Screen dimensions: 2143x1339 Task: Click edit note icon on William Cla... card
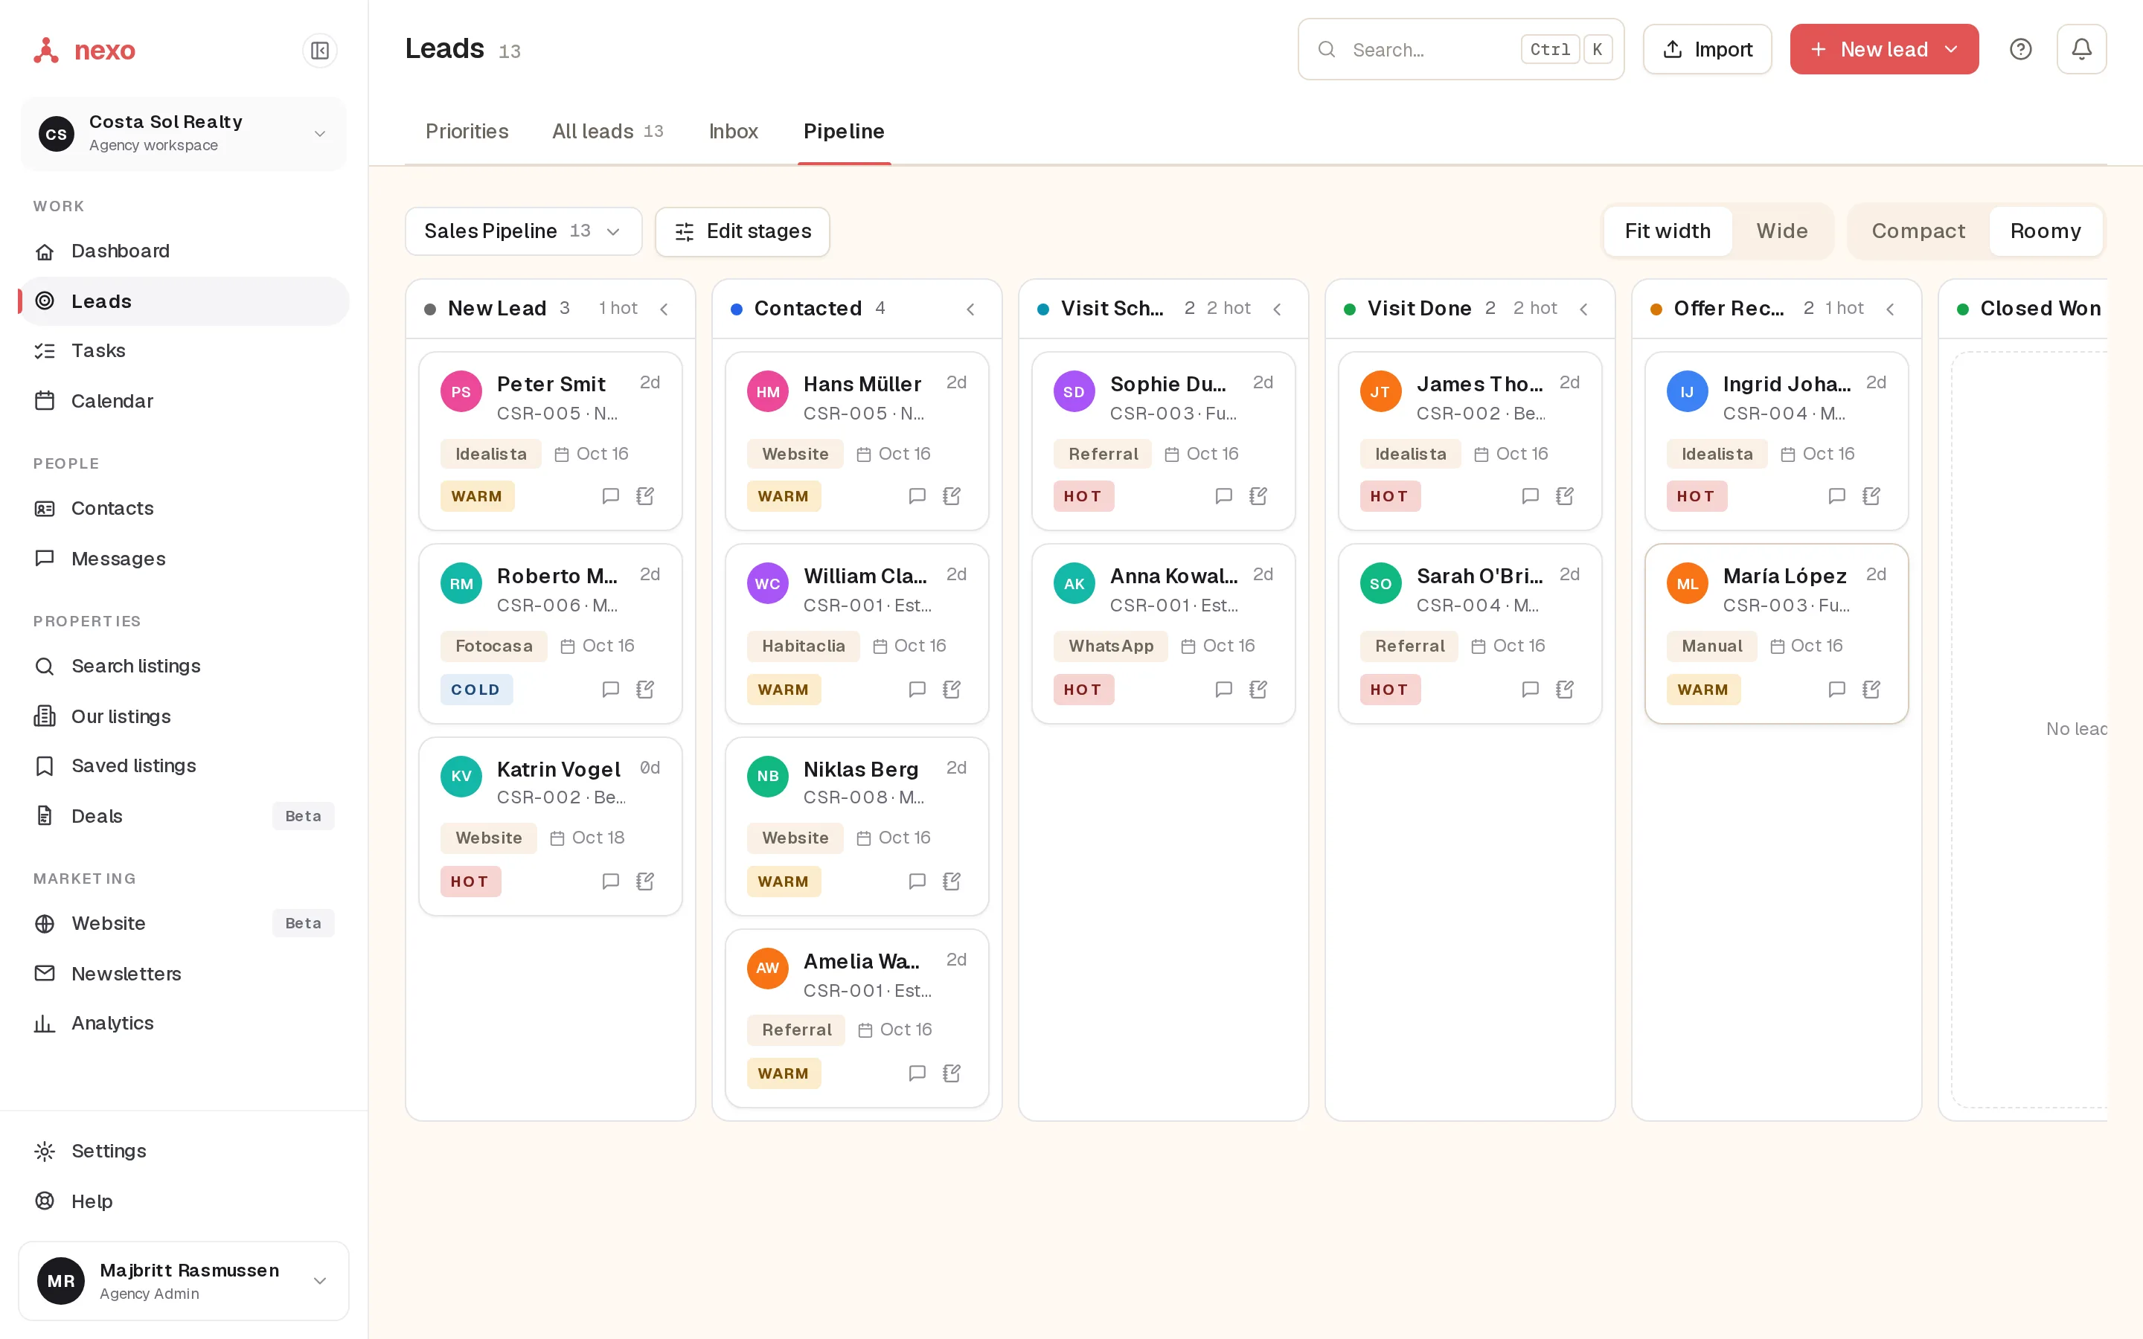tap(952, 689)
